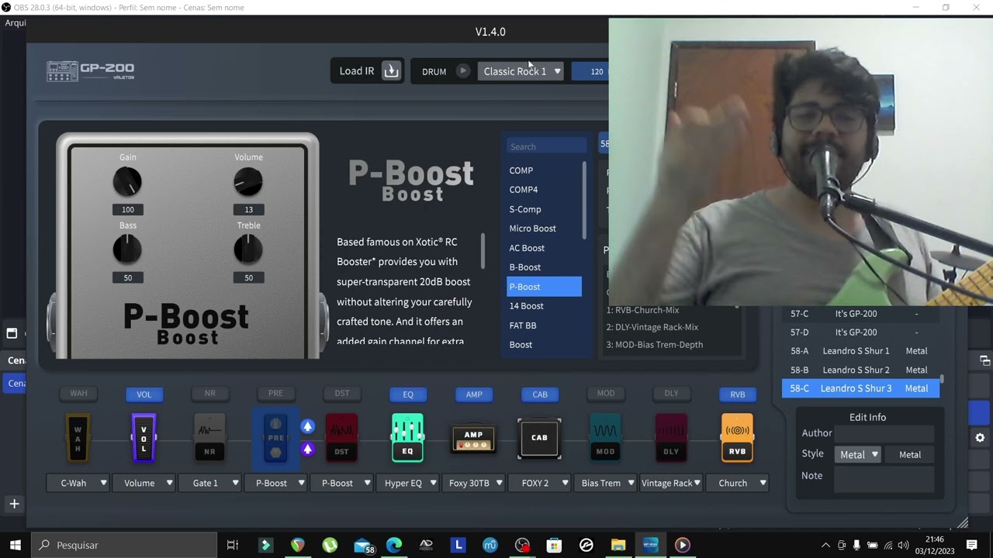Toggle the RVB module on or off
This screenshot has height=558, width=993.
click(738, 394)
